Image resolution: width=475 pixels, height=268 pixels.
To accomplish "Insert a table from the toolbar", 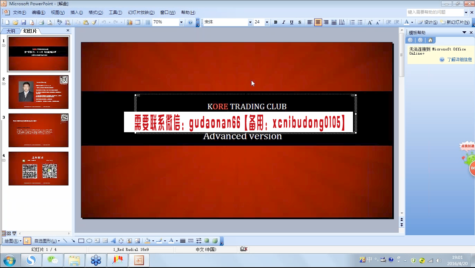I will pyautogui.click(x=138, y=22).
